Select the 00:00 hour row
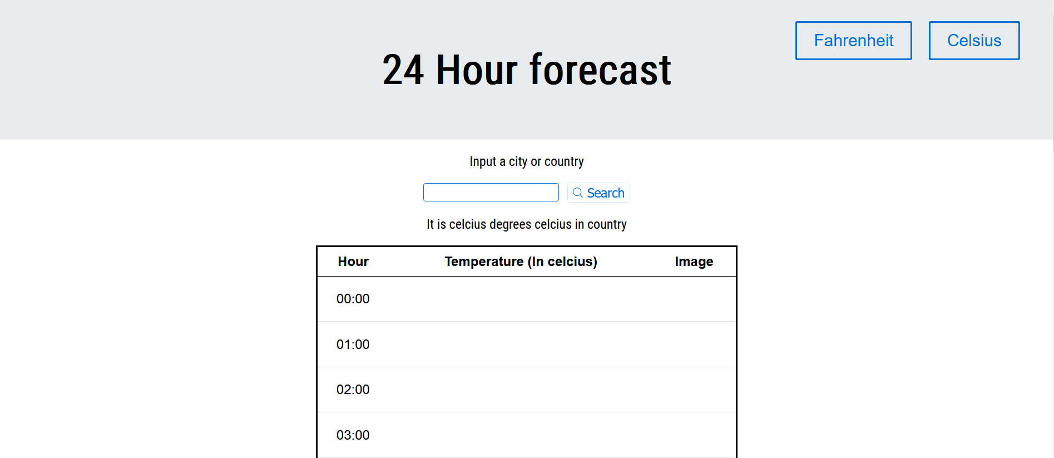 point(353,299)
